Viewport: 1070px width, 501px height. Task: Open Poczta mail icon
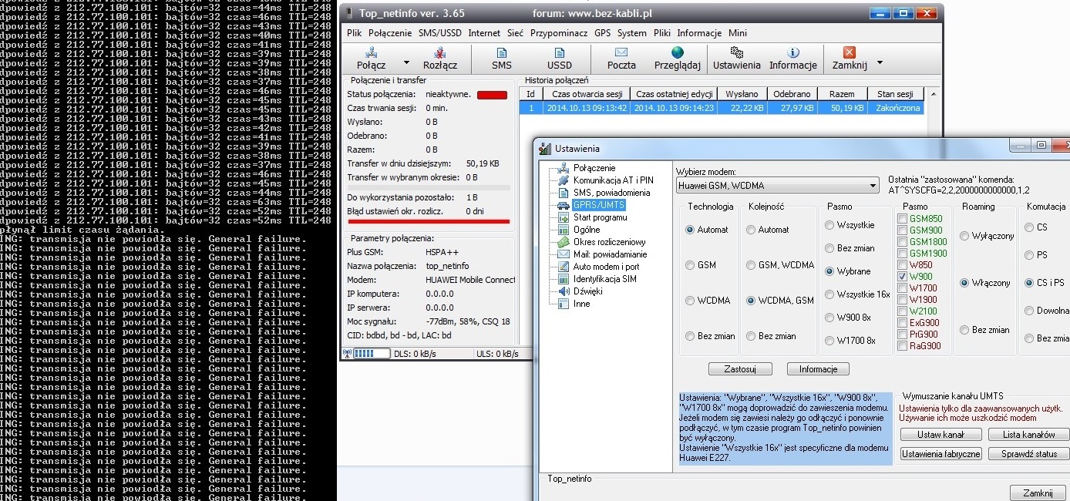tap(621, 53)
